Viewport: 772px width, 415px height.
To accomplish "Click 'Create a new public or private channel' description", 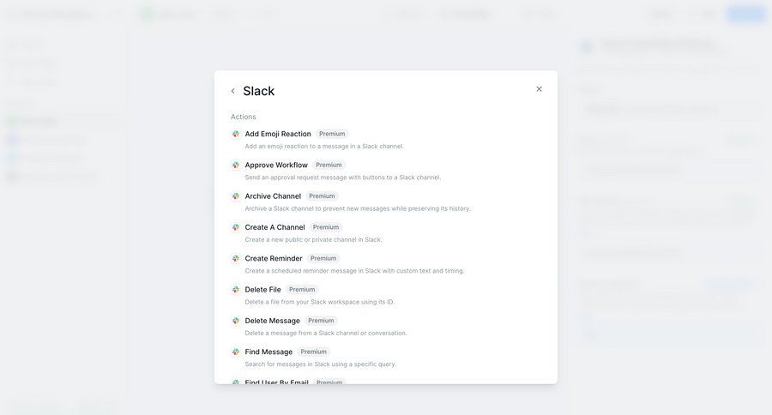I will (x=313, y=240).
